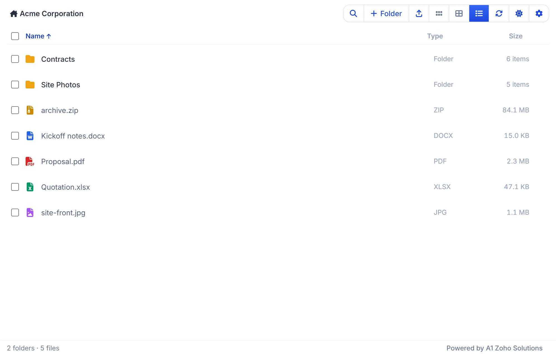Screen dimensions: 556x356
Task: Tick the select-all checkbox in header
Action: coord(15,36)
